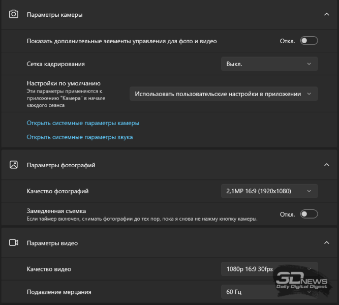The width and height of the screenshot is (339, 305).
Task: Open the Подавление мерцания dropdown
Action: 269,292
